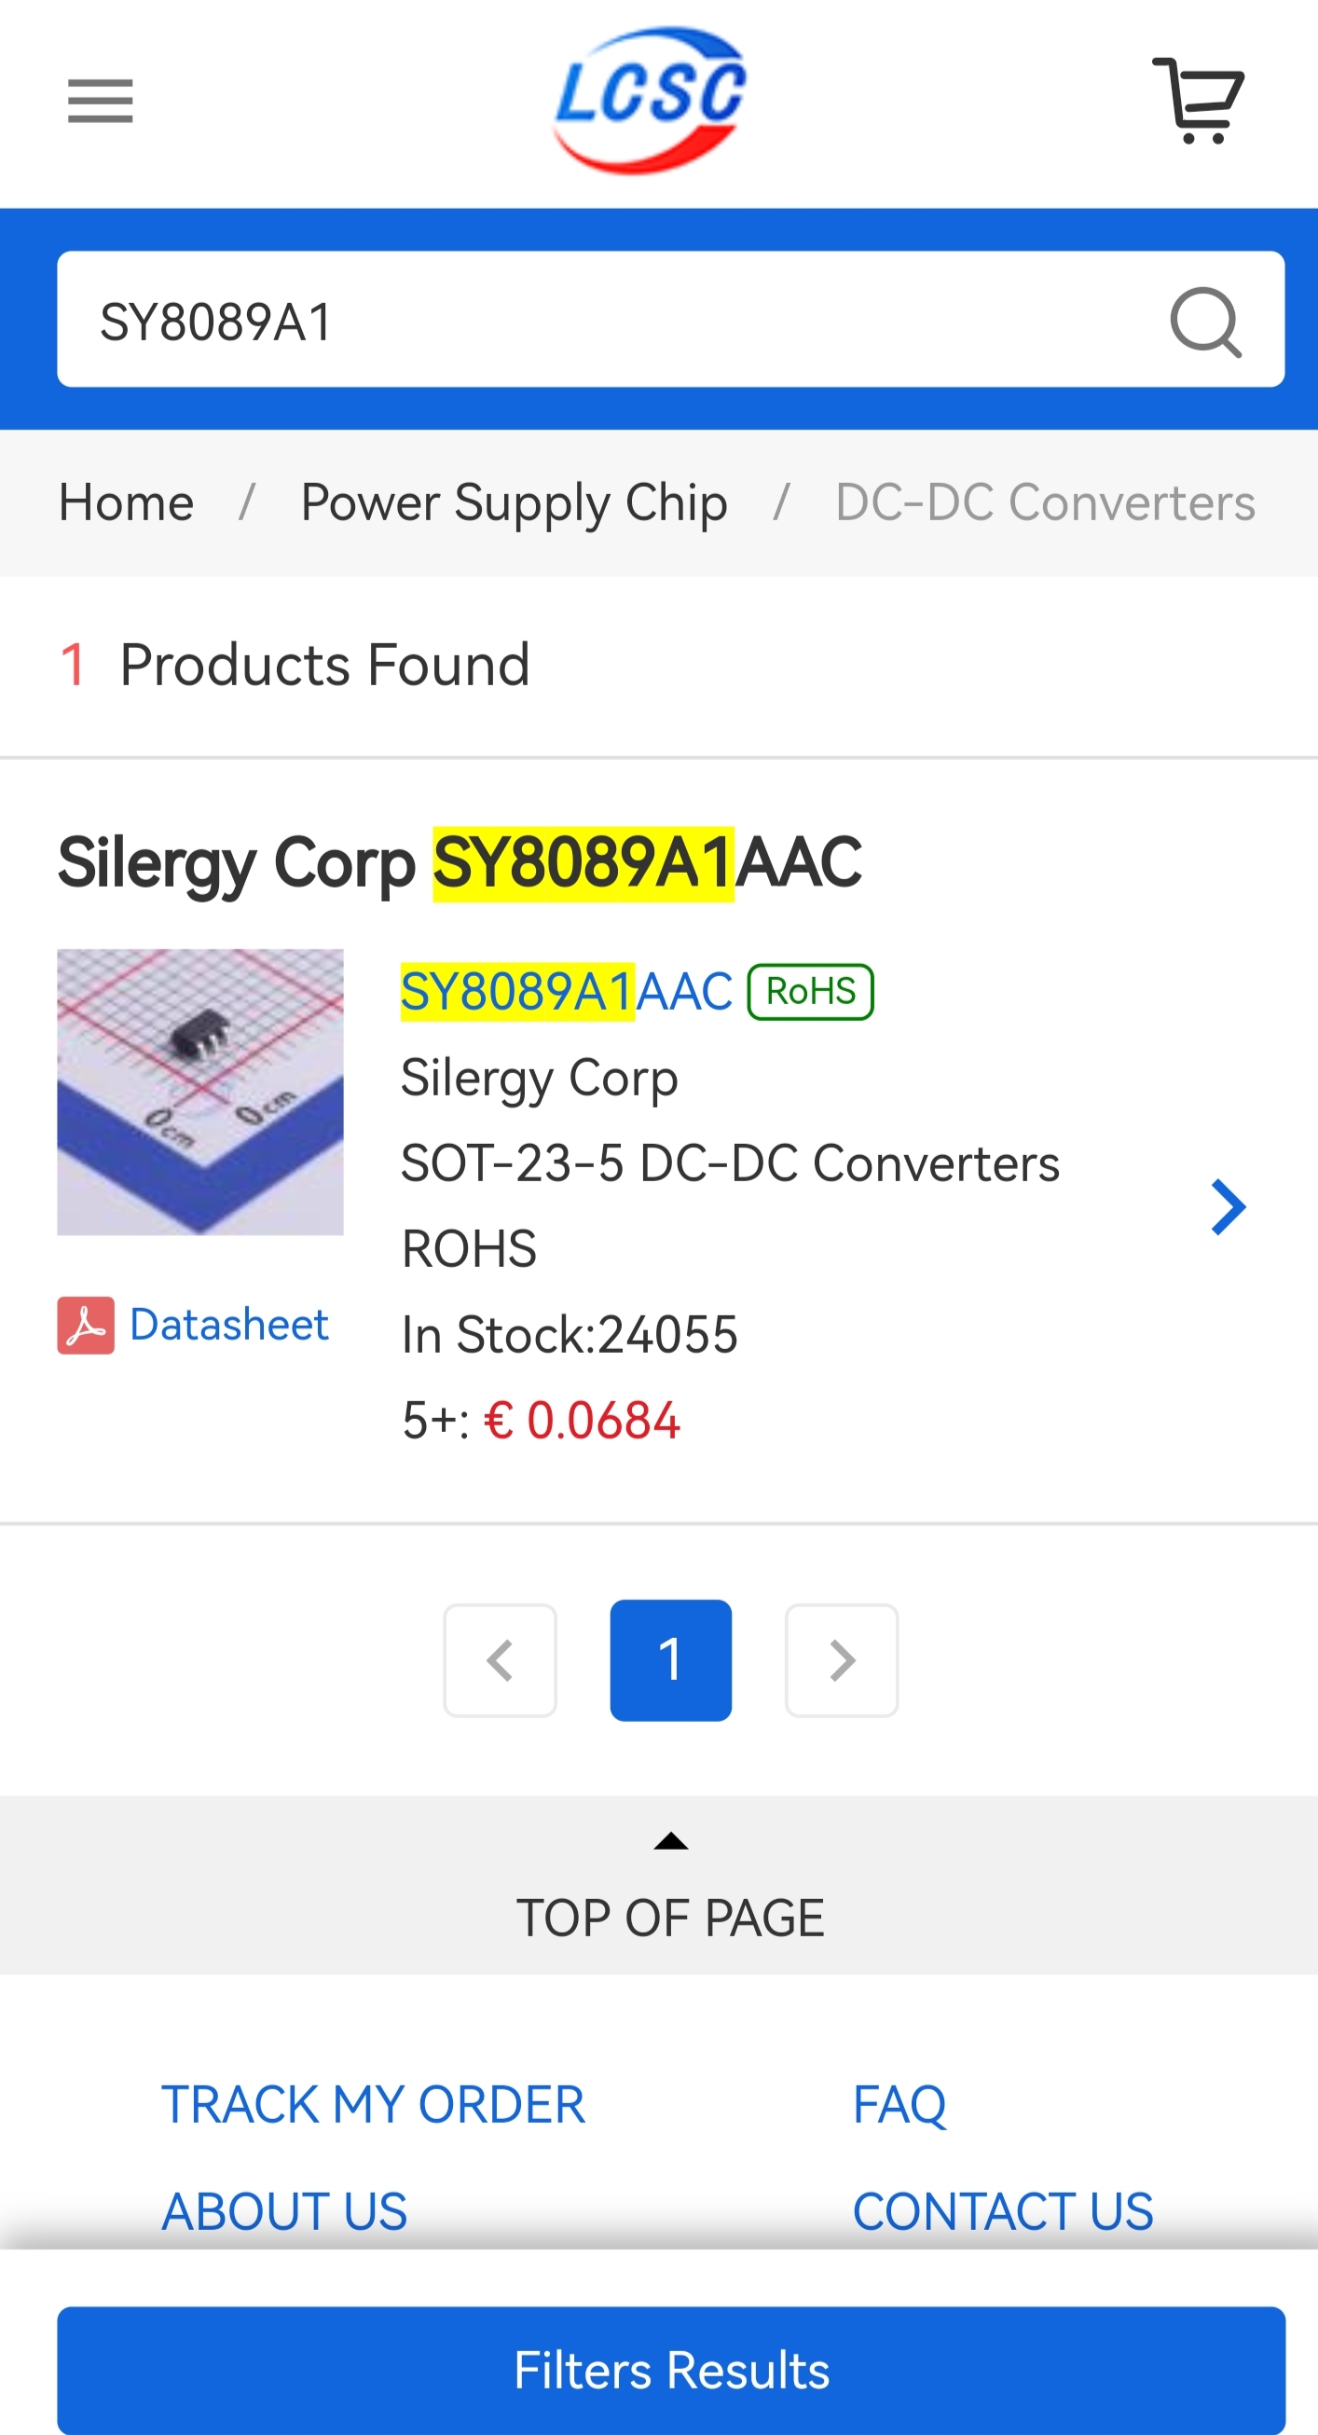Open the shopping cart
1318x2435 pixels.
1199,100
